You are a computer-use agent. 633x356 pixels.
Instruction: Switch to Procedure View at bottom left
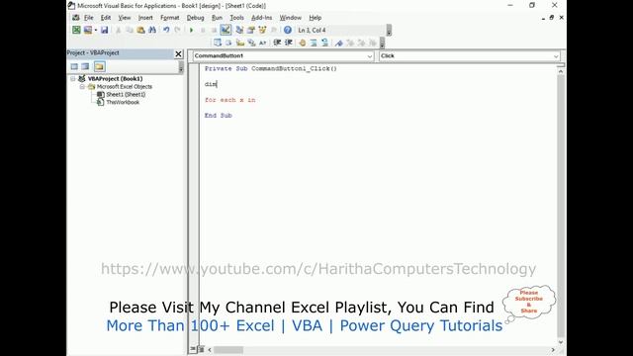(x=193, y=349)
